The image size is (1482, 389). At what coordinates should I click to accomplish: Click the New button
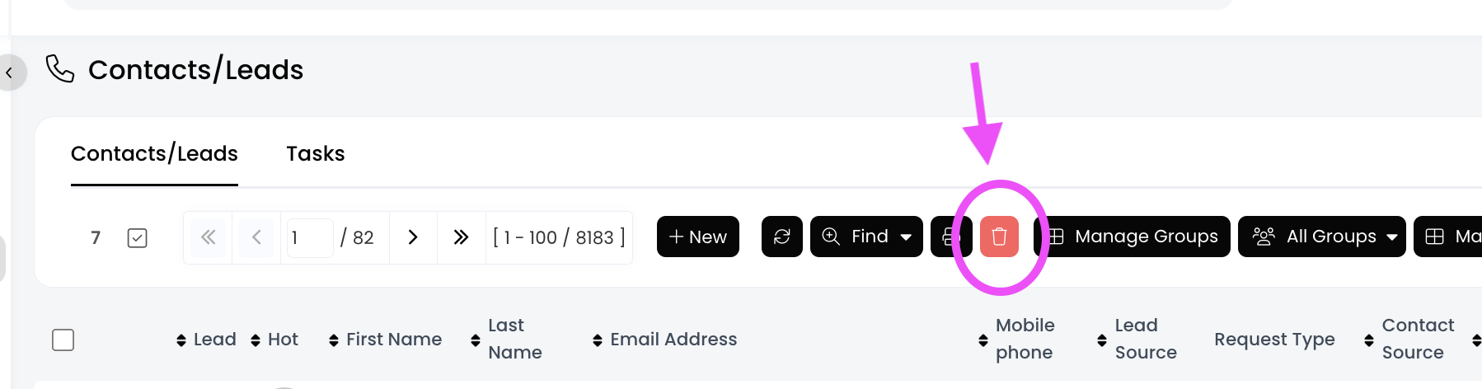click(697, 237)
